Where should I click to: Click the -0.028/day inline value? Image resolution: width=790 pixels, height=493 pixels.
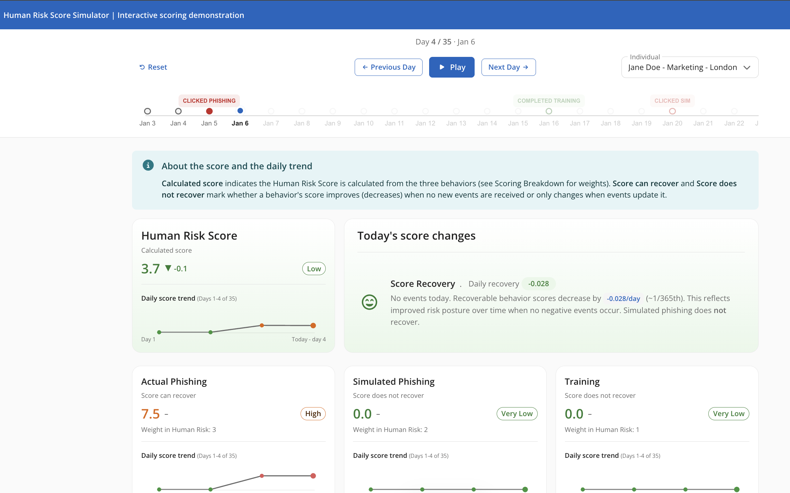[x=623, y=299]
